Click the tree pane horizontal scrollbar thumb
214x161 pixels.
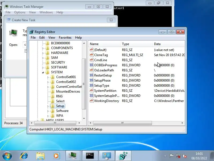tap(55, 123)
